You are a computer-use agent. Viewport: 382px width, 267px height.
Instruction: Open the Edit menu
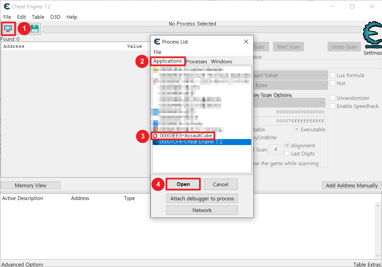pos(21,17)
